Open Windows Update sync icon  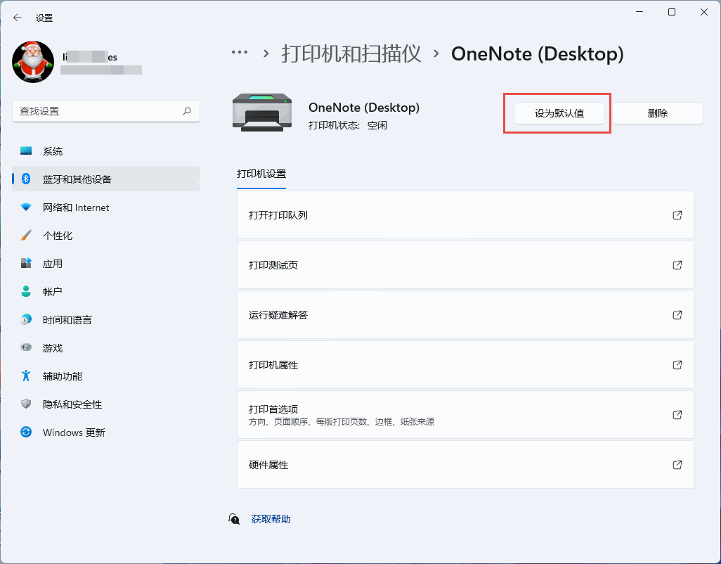pos(26,432)
